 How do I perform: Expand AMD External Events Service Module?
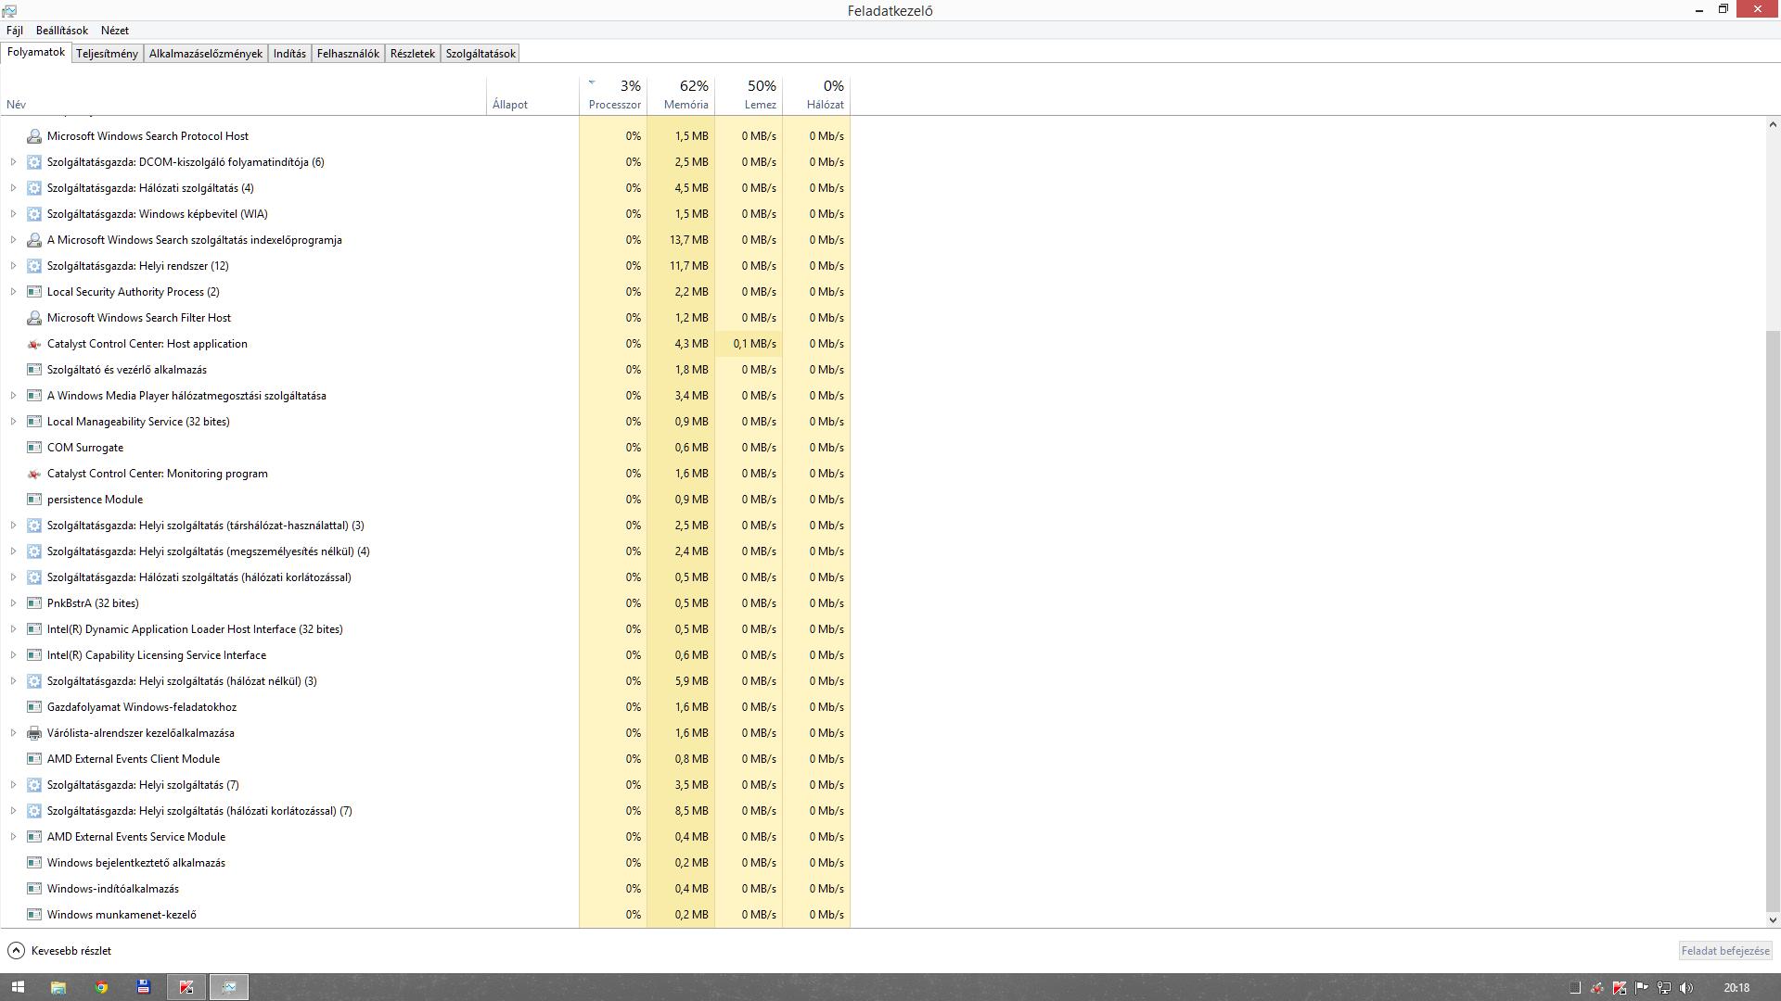13,837
